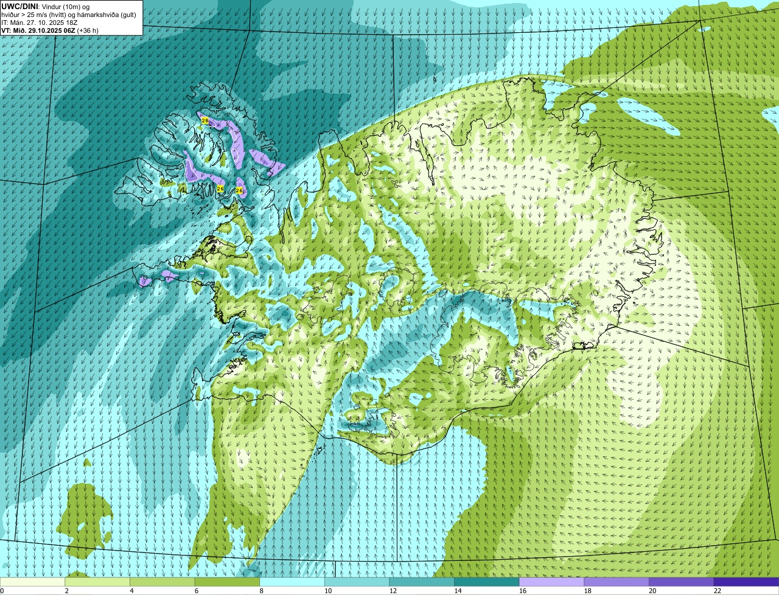This screenshot has width=779, height=595.
Task: Click the legend scale label '0'
Action: [x=2, y=591]
